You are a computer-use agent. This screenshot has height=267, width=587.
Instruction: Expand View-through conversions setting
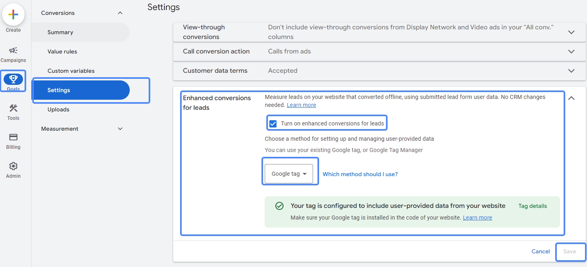(571, 32)
